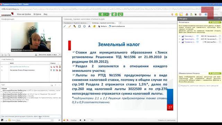The image size is (222, 125).
Task: Click the third green screen-sharing button
Action: 120,14
